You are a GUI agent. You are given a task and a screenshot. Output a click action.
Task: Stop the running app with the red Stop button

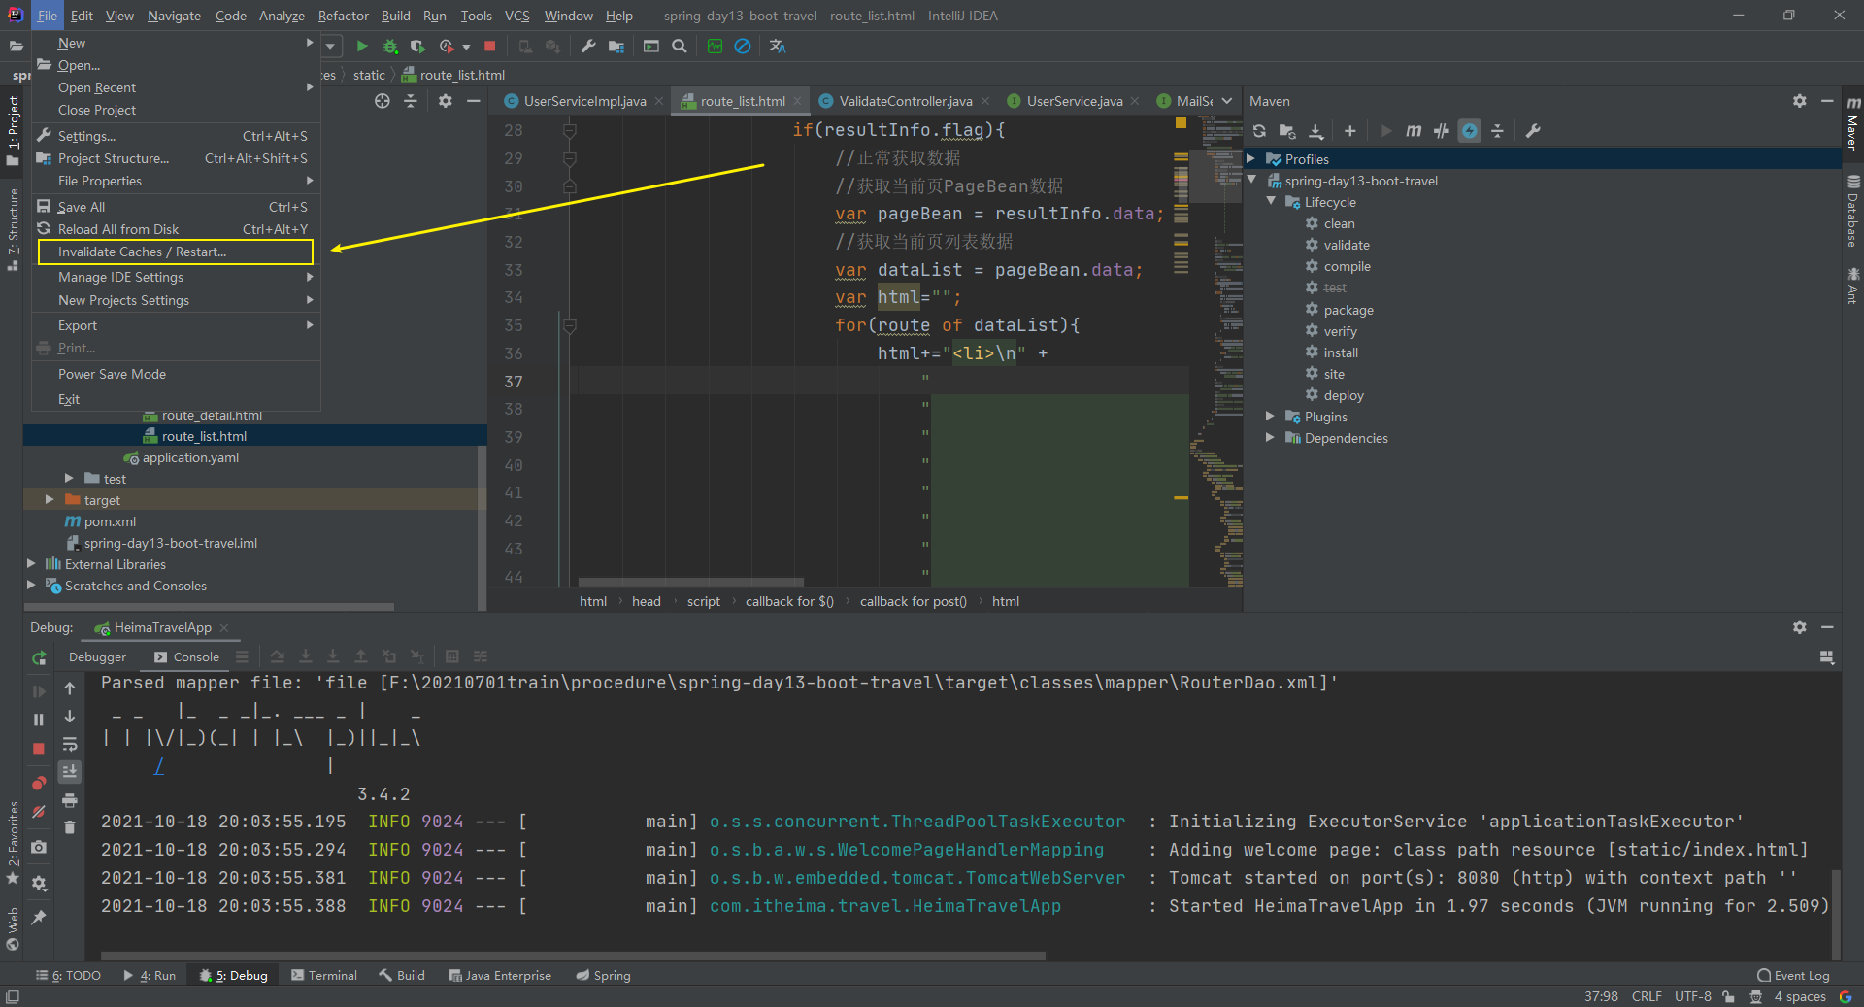coord(490,47)
